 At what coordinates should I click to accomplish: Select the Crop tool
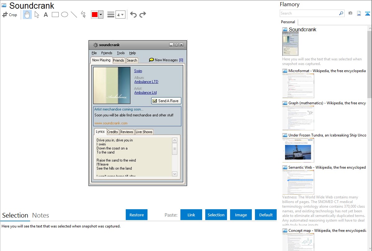coord(10,15)
